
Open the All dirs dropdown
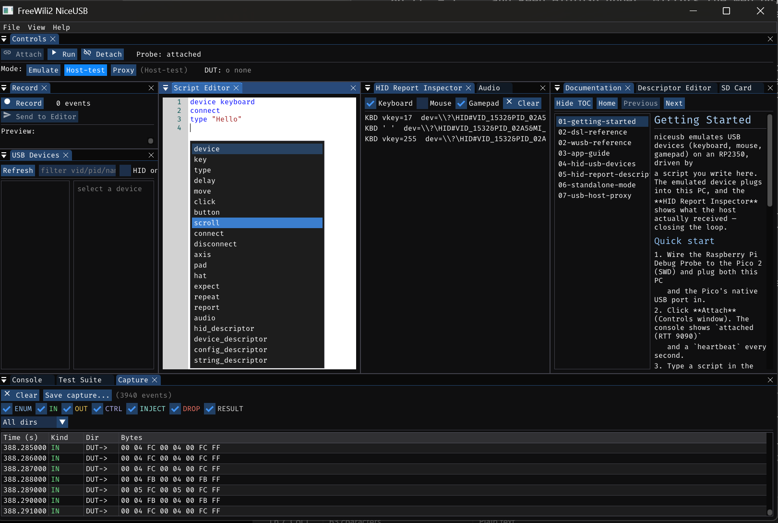35,422
